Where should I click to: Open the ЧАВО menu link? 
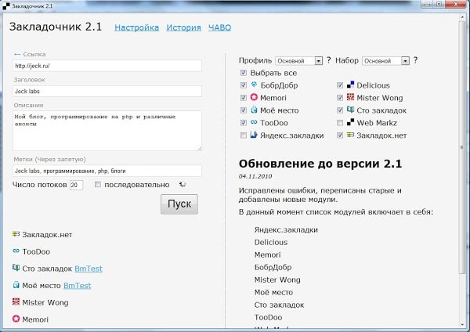pyautogui.click(x=219, y=27)
